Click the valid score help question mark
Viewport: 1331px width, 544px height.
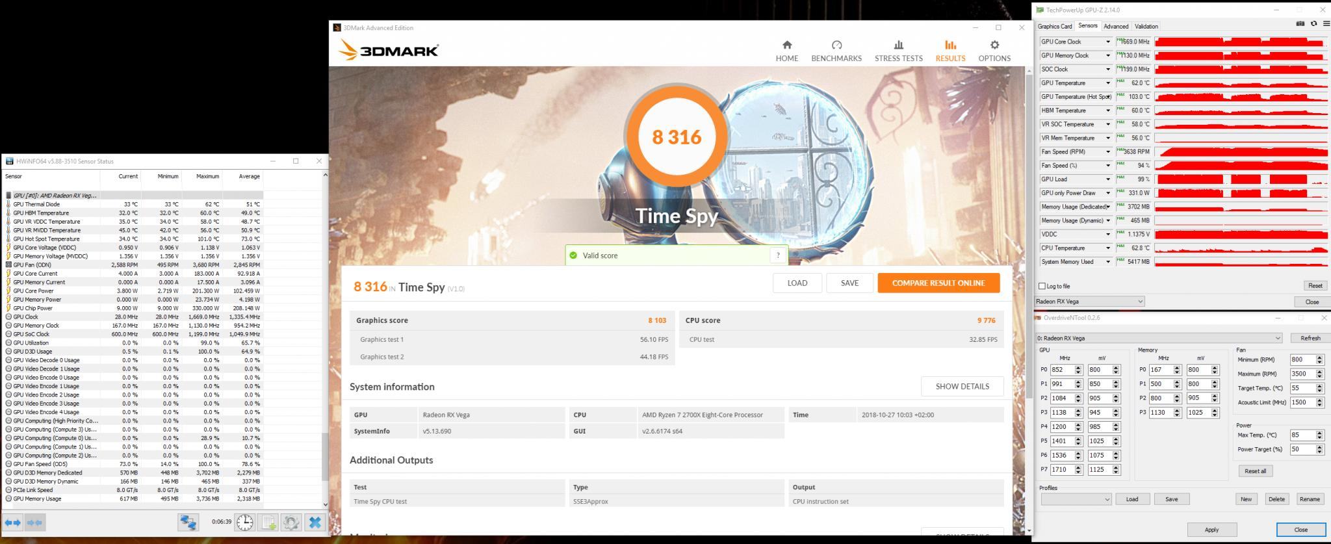tap(778, 255)
